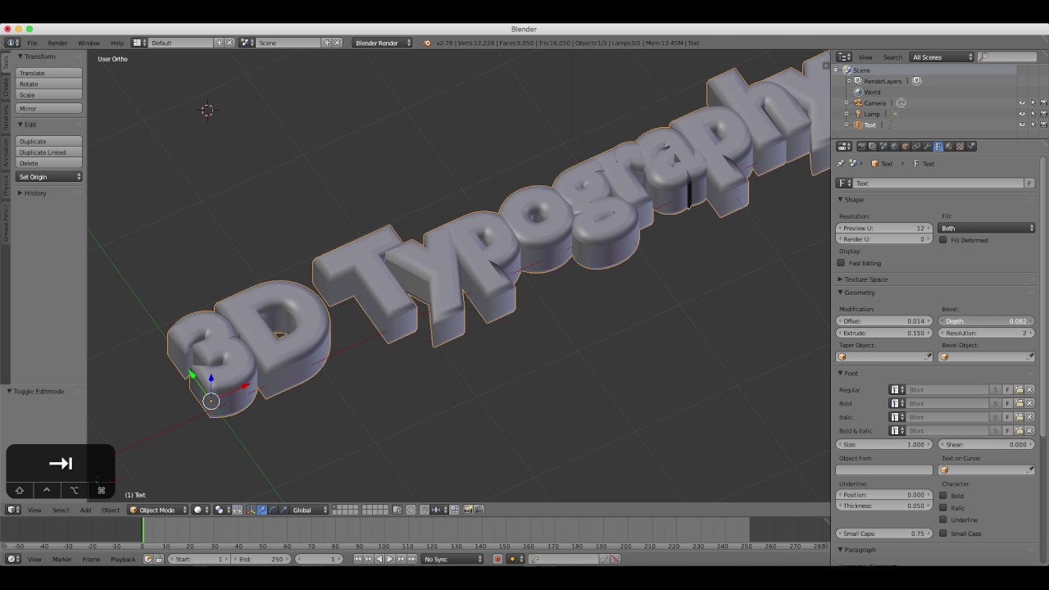Open the Object properties cube tab icon
The image size is (1049, 590).
pyautogui.click(x=906, y=147)
